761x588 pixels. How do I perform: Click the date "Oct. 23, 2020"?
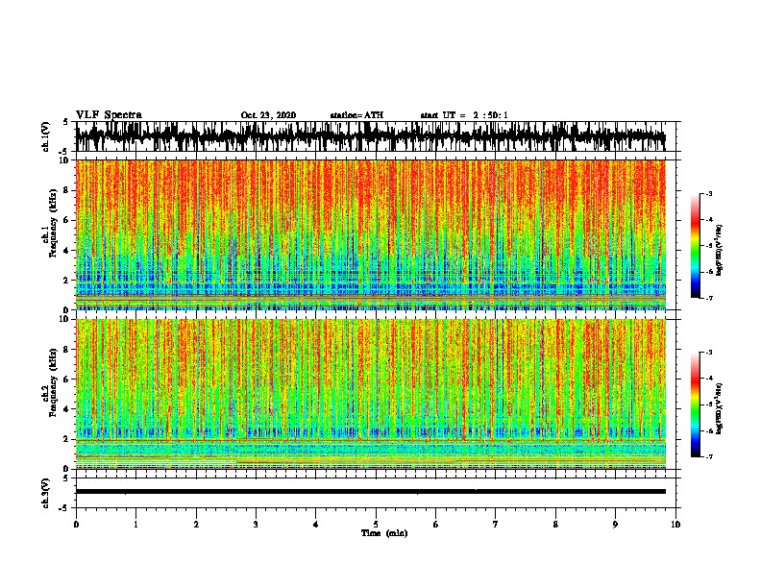click(268, 115)
